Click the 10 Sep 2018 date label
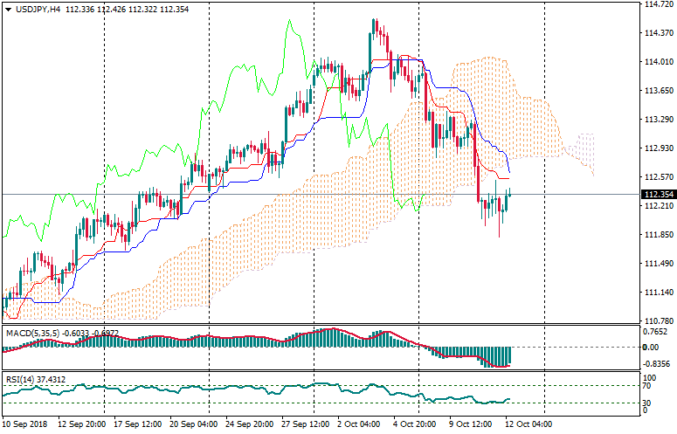The image size is (677, 434). click(26, 424)
